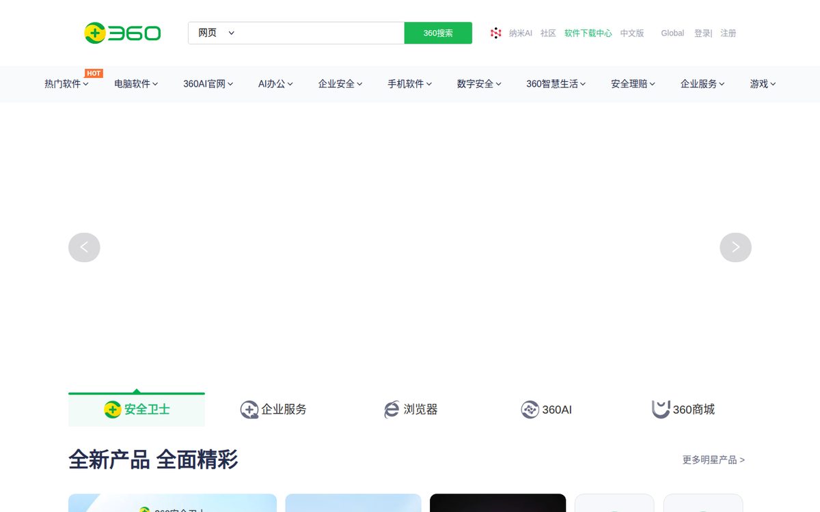The width and height of the screenshot is (820, 512).
Task: Select the 360商城 tab label
Action: coord(694,410)
